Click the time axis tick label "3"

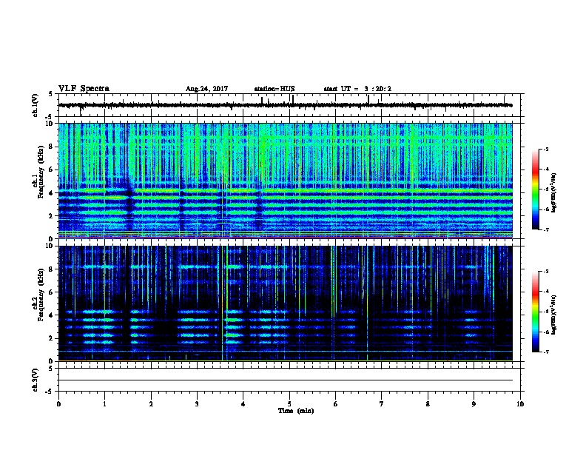click(197, 403)
